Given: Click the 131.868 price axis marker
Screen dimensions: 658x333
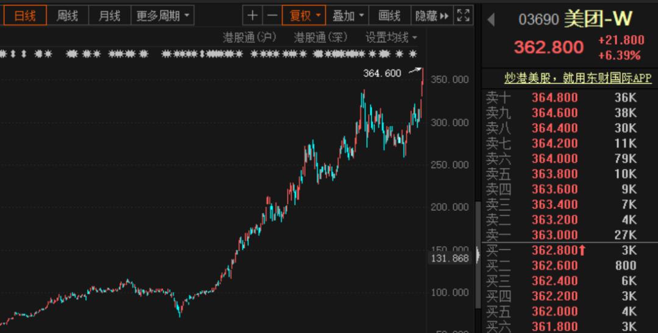Looking at the screenshot, I should [x=450, y=258].
